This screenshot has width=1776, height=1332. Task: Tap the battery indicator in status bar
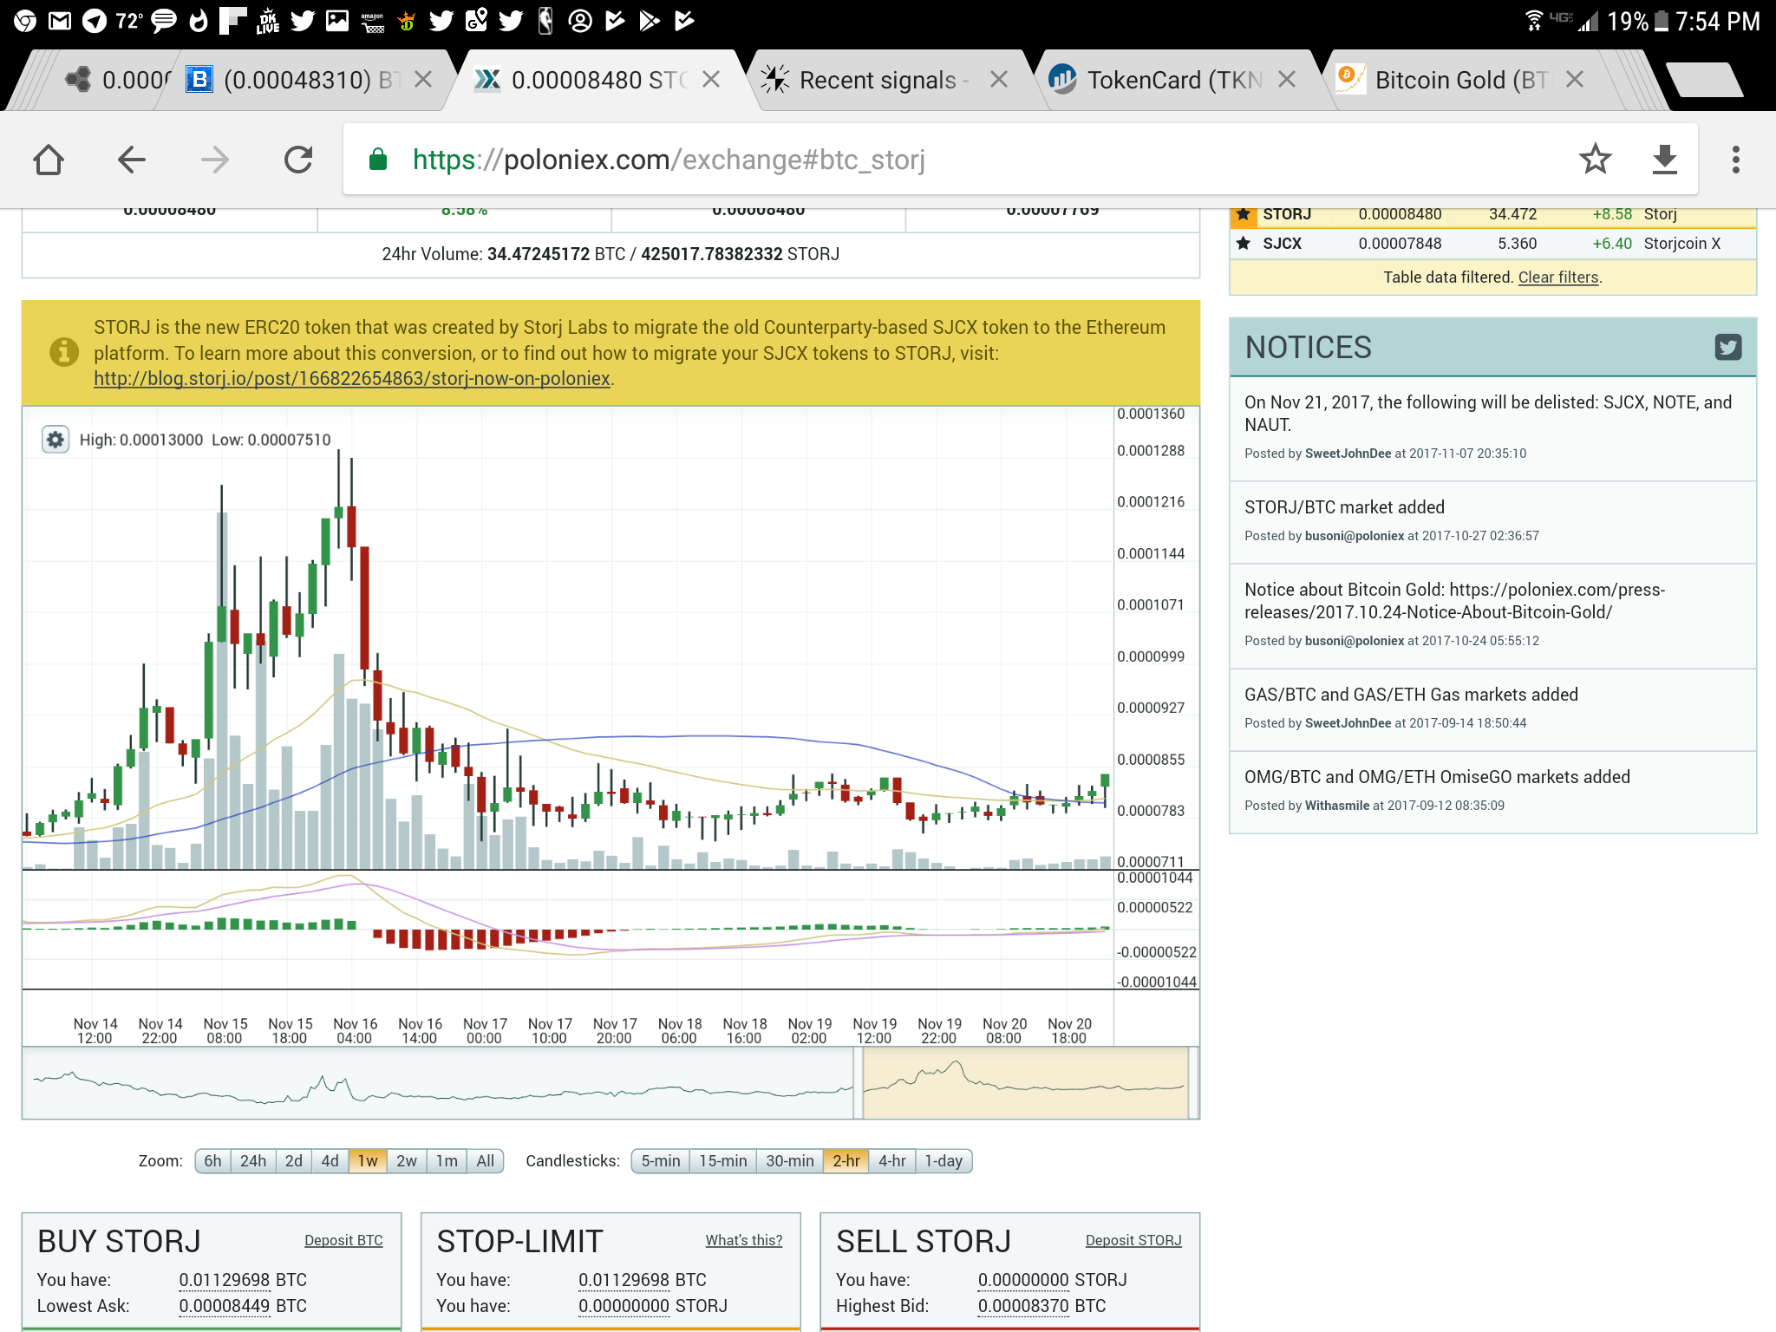point(1661,21)
